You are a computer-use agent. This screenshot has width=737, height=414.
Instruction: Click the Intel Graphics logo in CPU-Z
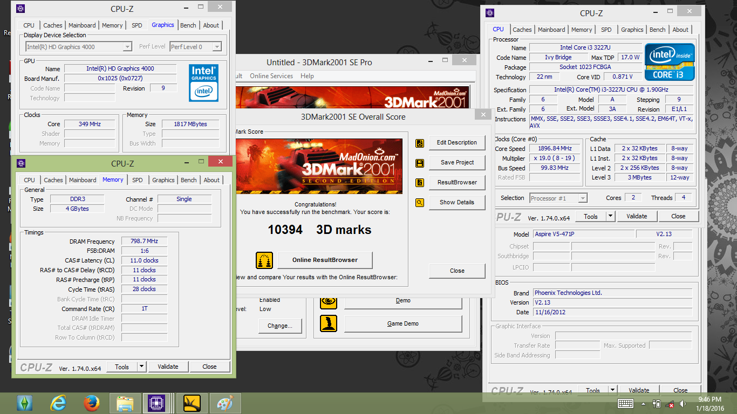pyautogui.click(x=203, y=83)
